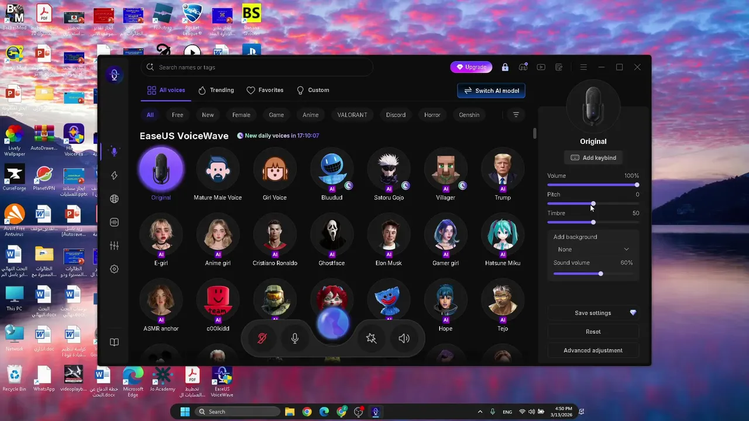The width and height of the screenshot is (749, 421).
Task: Open the hamburger menu in the title bar
Action: 583,67
